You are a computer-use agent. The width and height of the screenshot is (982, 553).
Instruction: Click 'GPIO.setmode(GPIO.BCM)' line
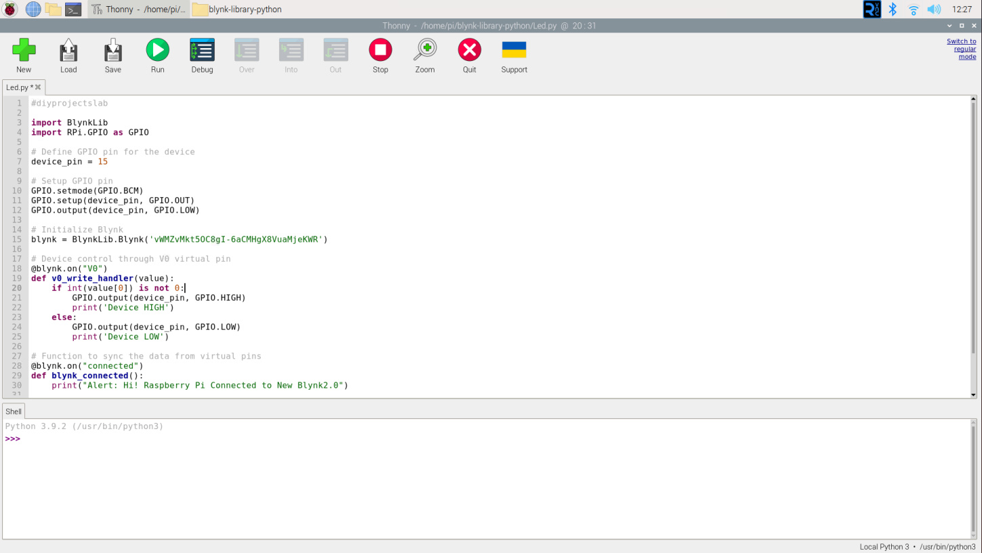tap(87, 190)
